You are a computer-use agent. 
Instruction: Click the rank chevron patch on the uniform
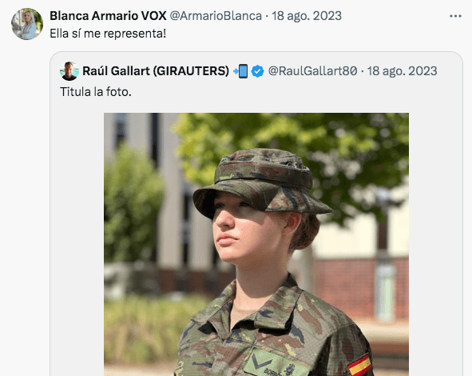[x=260, y=361]
